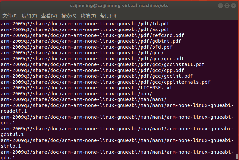Click the strip.1 text

pyautogui.click(x=11, y=146)
